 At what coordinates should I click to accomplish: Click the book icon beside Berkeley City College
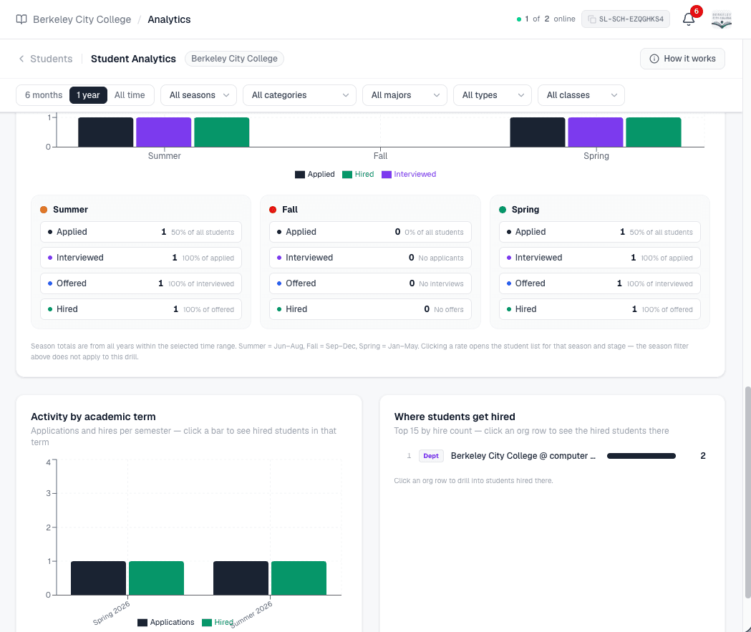tap(21, 19)
